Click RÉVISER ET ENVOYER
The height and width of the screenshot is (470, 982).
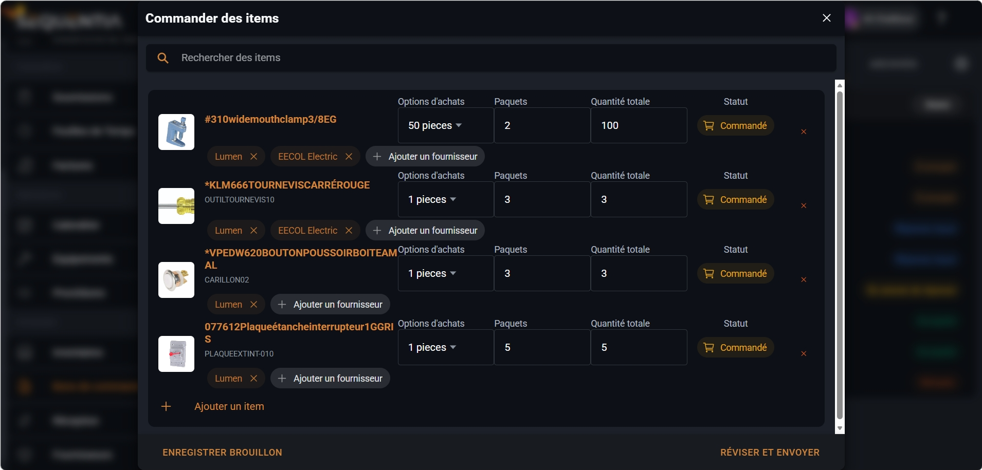[x=770, y=453]
